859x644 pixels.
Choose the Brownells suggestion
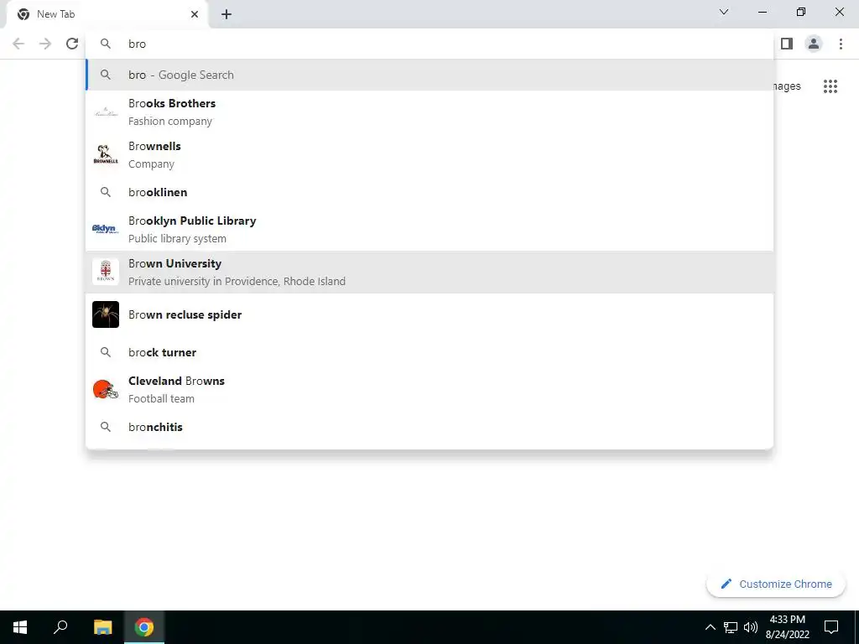(x=429, y=154)
